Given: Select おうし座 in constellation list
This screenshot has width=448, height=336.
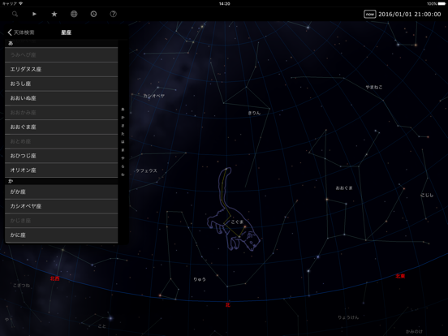Looking at the screenshot, I should pos(62,84).
